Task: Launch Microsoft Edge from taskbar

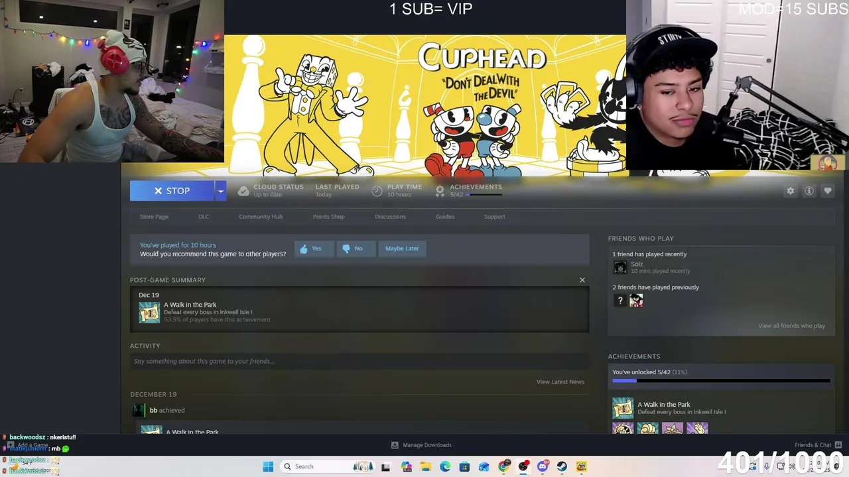Action: pos(445,466)
